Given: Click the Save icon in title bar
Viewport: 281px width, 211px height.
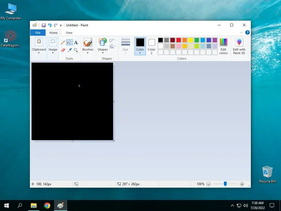Looking at the screenshot, I should coord(44,25).
